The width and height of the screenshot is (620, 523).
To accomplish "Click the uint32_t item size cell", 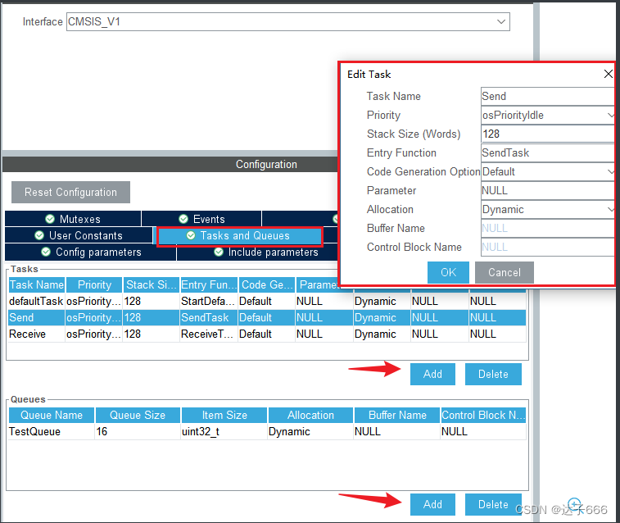I will tap(224, 432).
